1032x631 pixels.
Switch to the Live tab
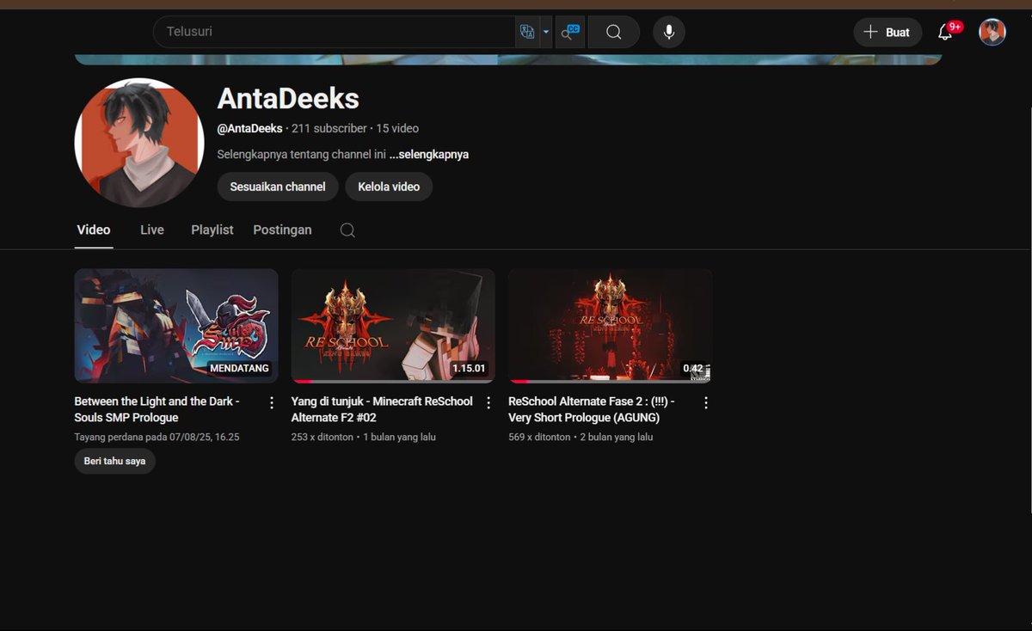(x=152, y=230)
